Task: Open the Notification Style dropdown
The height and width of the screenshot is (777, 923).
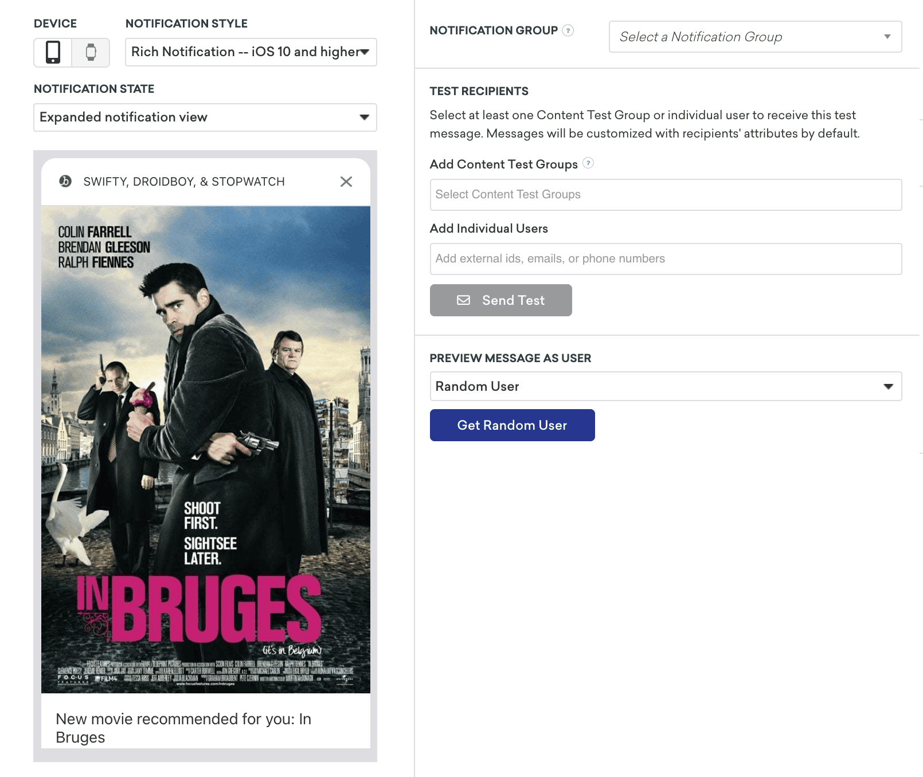Action: [251, 52]
